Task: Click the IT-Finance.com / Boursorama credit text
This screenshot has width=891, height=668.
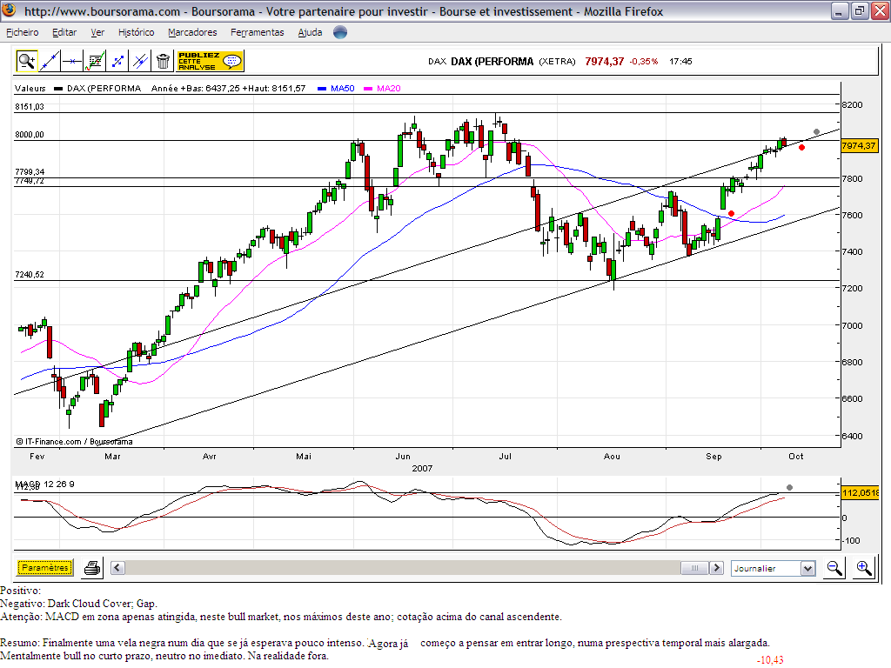Action: pyautogui.click(x=75, y=441)
